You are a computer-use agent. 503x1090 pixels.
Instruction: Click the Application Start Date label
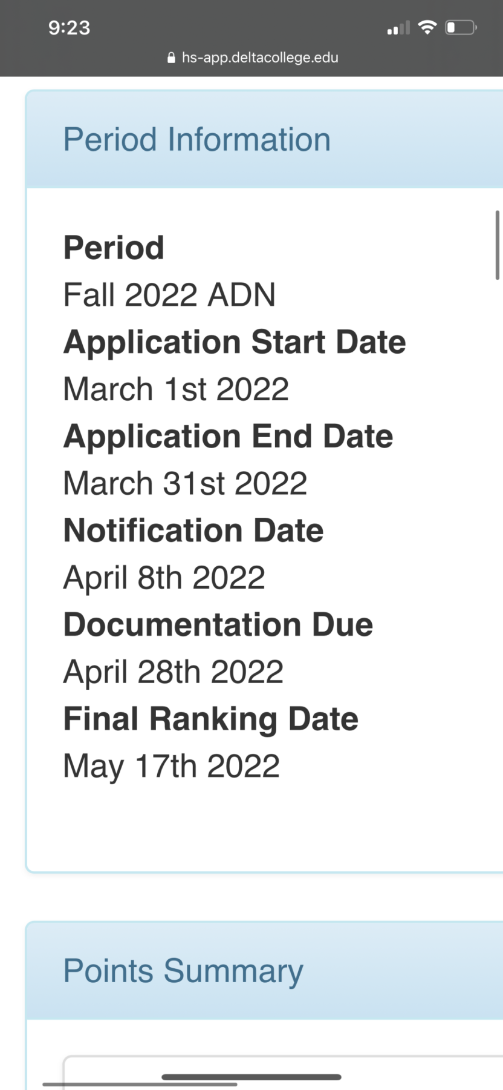[x=235, y=342]
